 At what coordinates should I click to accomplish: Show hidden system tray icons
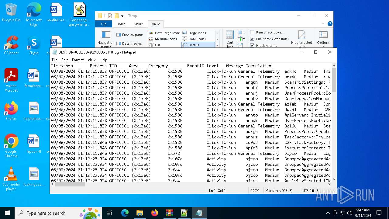[x=328, y=213]
